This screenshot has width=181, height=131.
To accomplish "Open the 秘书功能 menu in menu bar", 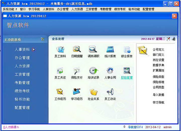I will tap(134, 9).
